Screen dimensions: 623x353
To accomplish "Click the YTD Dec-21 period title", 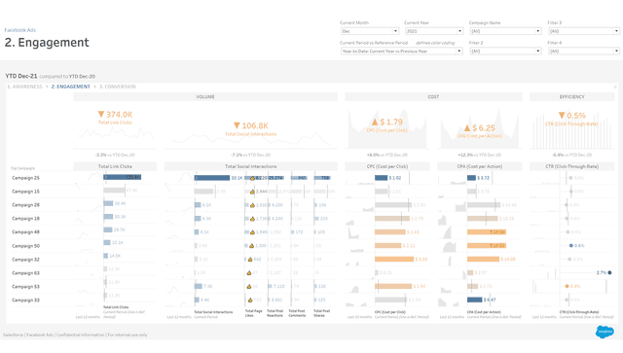I will pos(21,76).
